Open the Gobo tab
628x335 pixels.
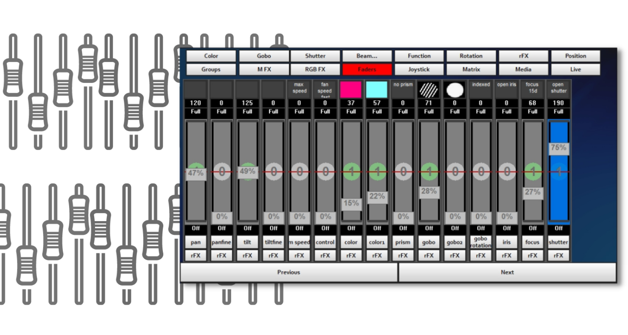pos(263,56)
